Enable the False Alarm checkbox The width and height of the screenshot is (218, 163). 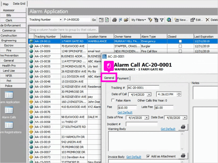pyautogui.click(x=113, y=100)
